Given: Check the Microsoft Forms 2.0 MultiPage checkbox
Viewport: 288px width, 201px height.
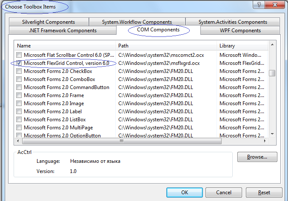Looking at the screenshot, I should click(x=19, y=127).
